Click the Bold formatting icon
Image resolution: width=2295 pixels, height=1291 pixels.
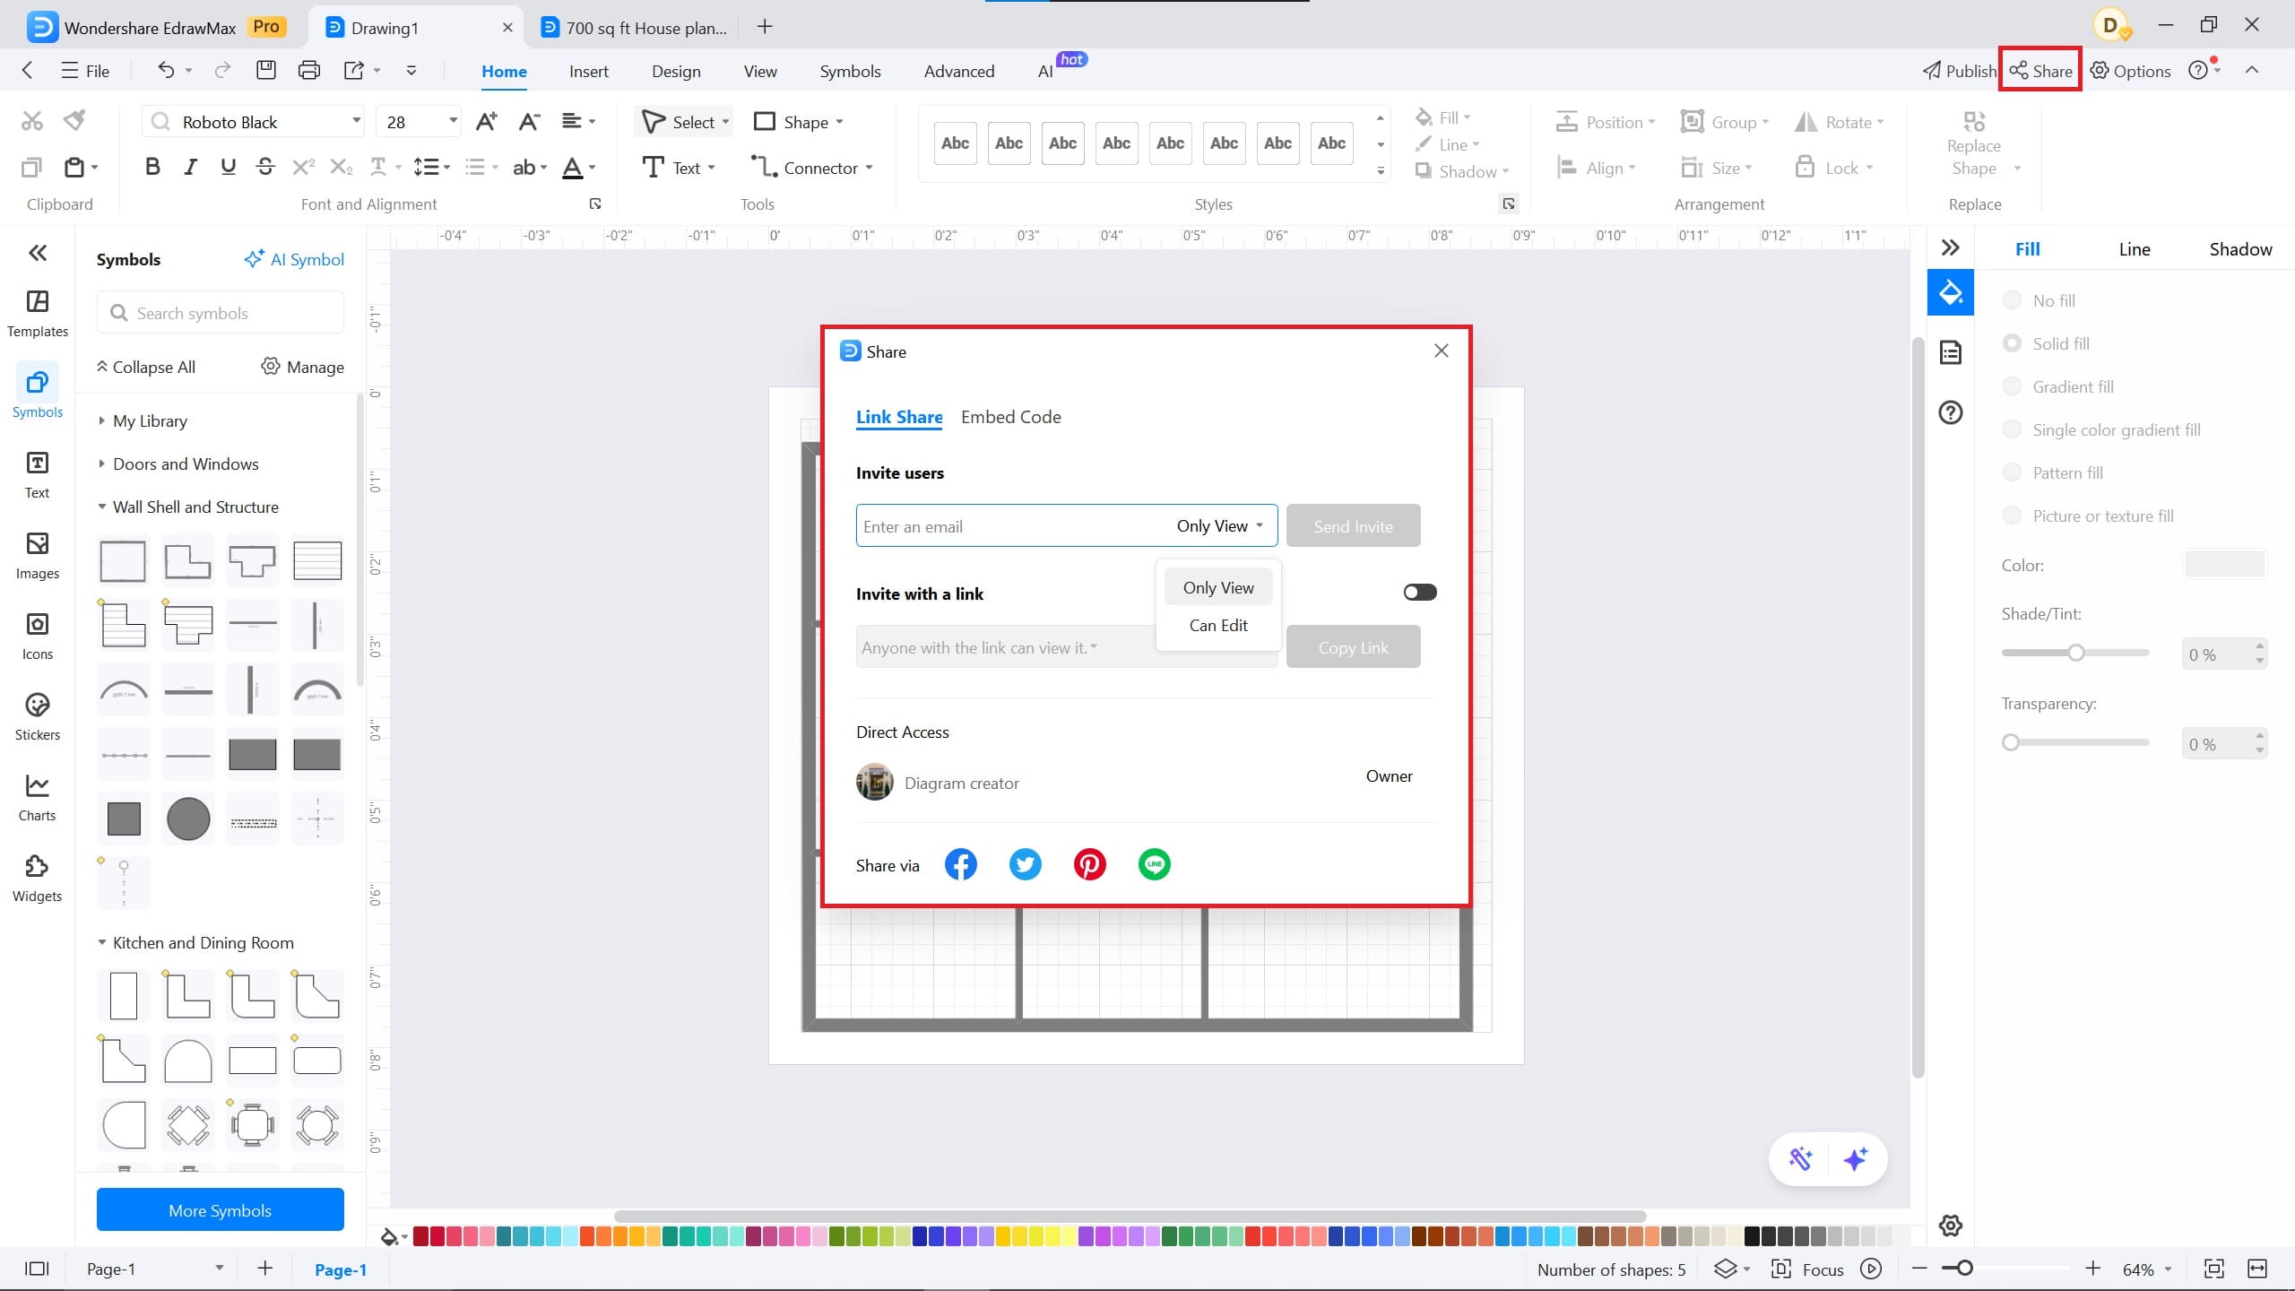(152, 167)
